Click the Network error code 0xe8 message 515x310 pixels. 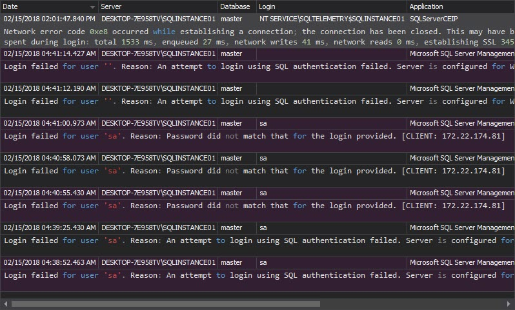point(259,32)
